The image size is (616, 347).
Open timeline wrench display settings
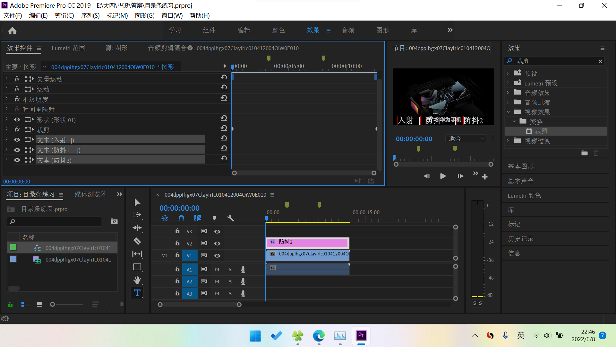[230, 218]
